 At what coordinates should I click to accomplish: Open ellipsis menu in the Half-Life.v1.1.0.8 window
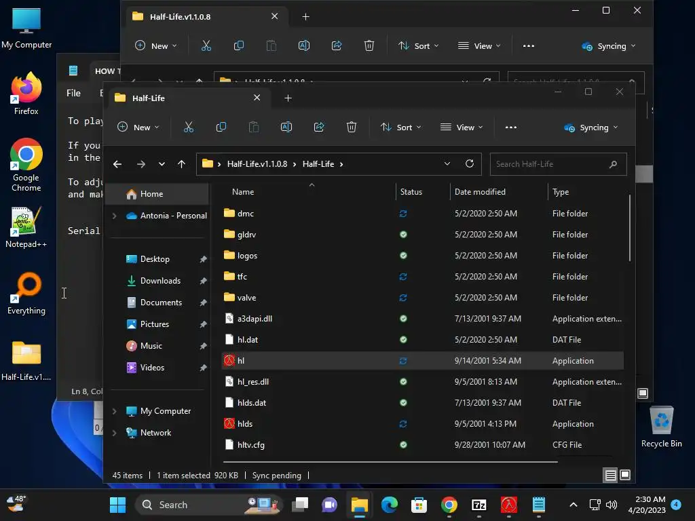click(529, 45)
